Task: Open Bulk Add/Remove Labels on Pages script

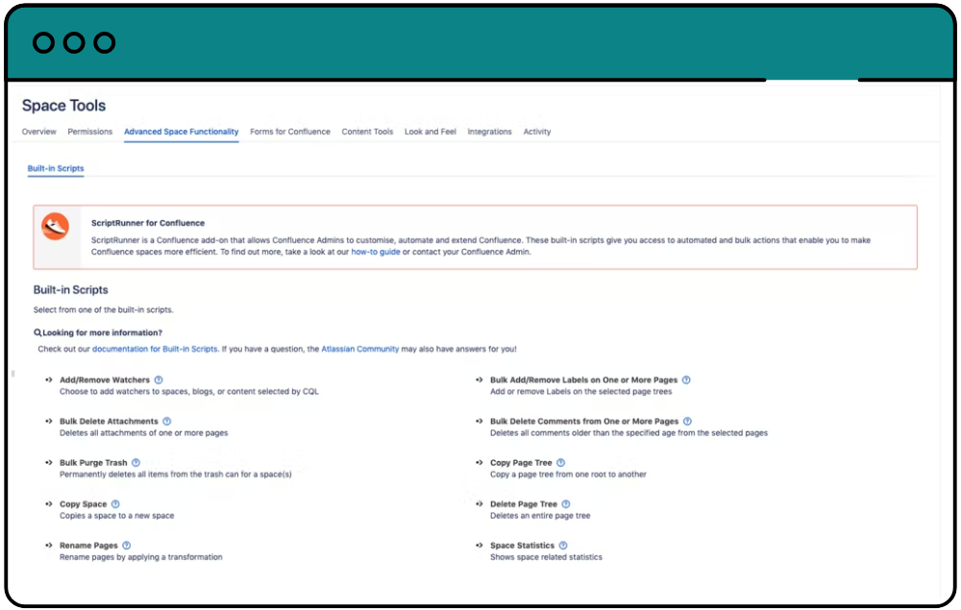Action: (x=583, y=380)
